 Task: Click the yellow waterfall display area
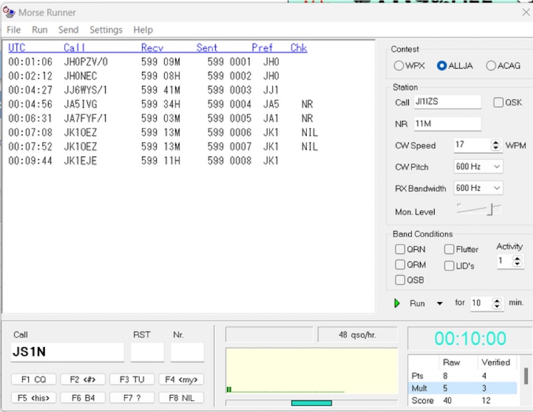coord(311,371)
